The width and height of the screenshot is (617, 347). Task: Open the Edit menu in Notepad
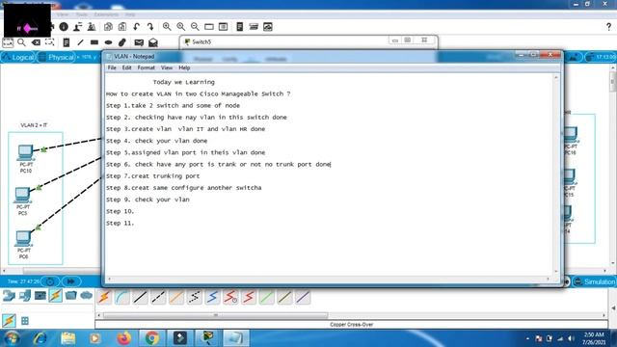[x=126, y=67]
